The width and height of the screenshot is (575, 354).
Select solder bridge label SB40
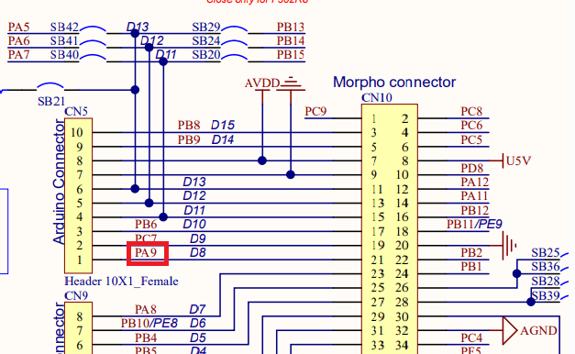pyautogui.click(x=64, y=55)
